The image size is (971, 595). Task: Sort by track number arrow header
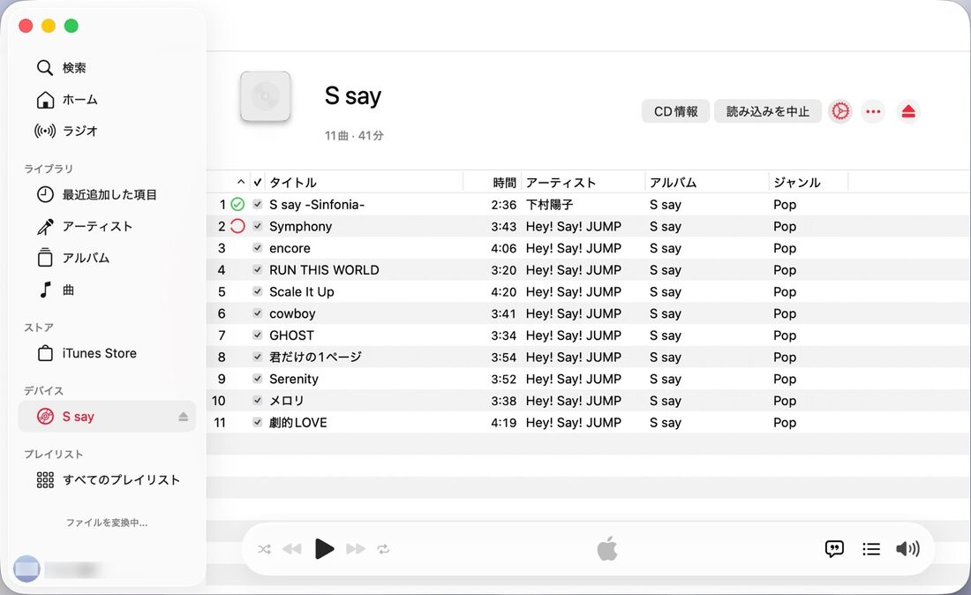tap(241, 183)
